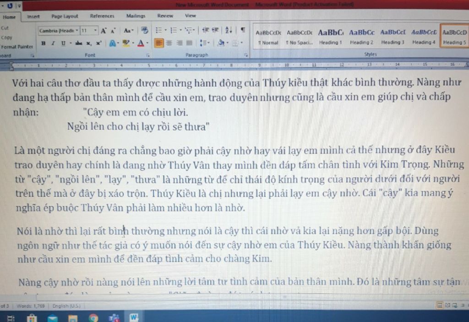Decrease paragraph indent

click(x=205, y=30)
